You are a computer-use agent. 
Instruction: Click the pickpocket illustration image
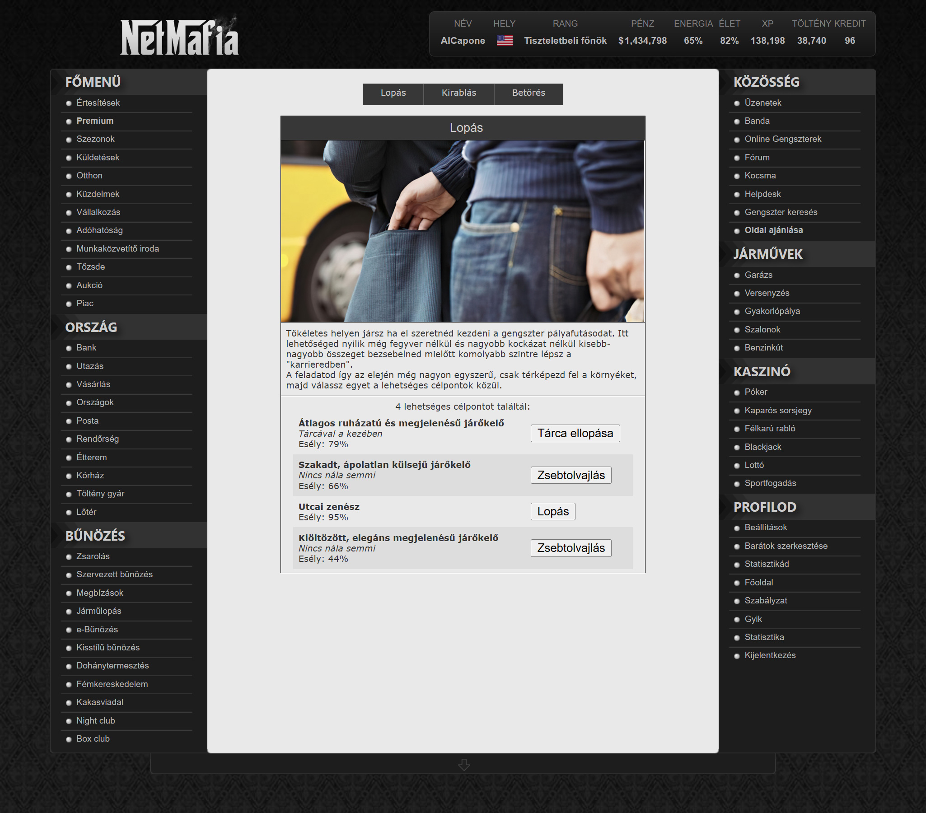(x=463, y=231)
